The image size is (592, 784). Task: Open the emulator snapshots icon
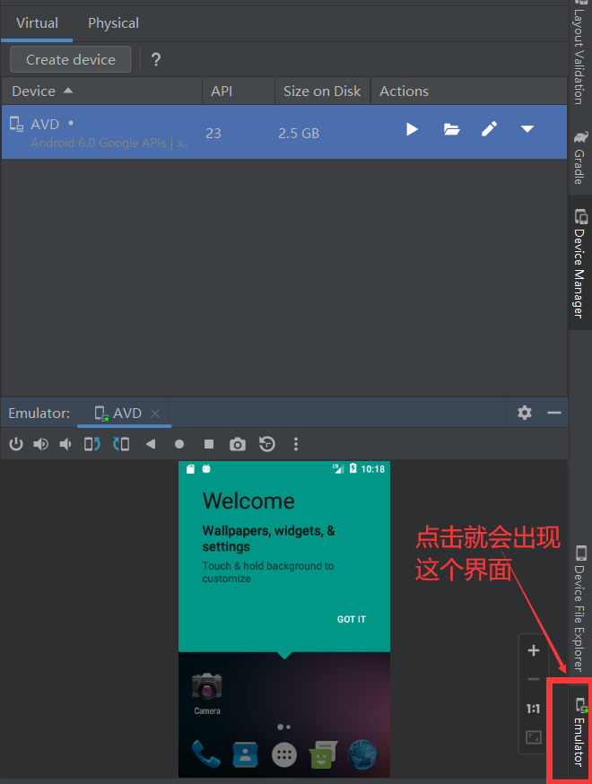267,443
